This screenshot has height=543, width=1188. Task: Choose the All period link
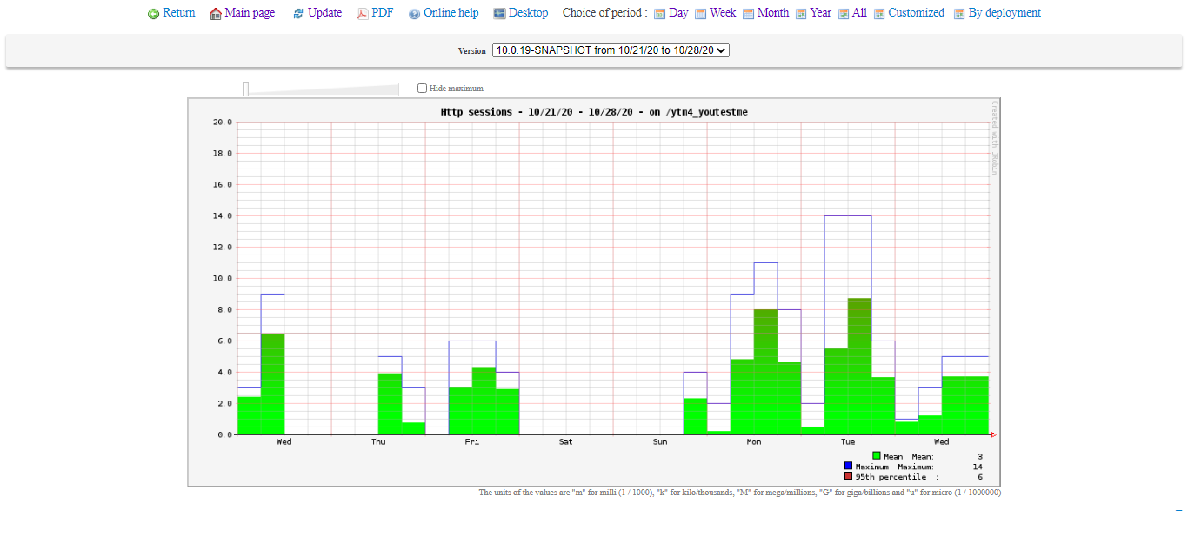tap(859, 13)
